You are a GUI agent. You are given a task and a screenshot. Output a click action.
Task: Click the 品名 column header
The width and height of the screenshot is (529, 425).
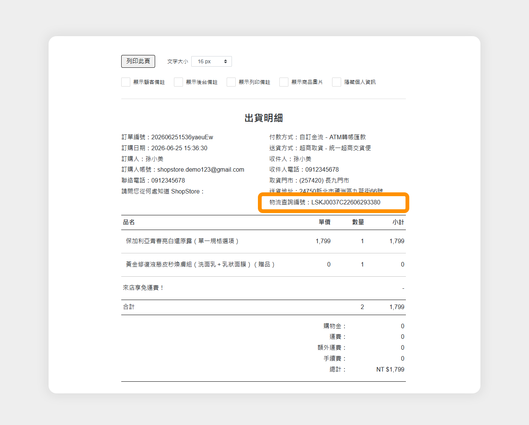(129, 222)
